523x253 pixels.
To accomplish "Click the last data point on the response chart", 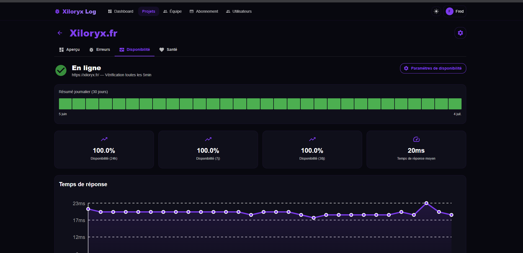I will 452,215.
